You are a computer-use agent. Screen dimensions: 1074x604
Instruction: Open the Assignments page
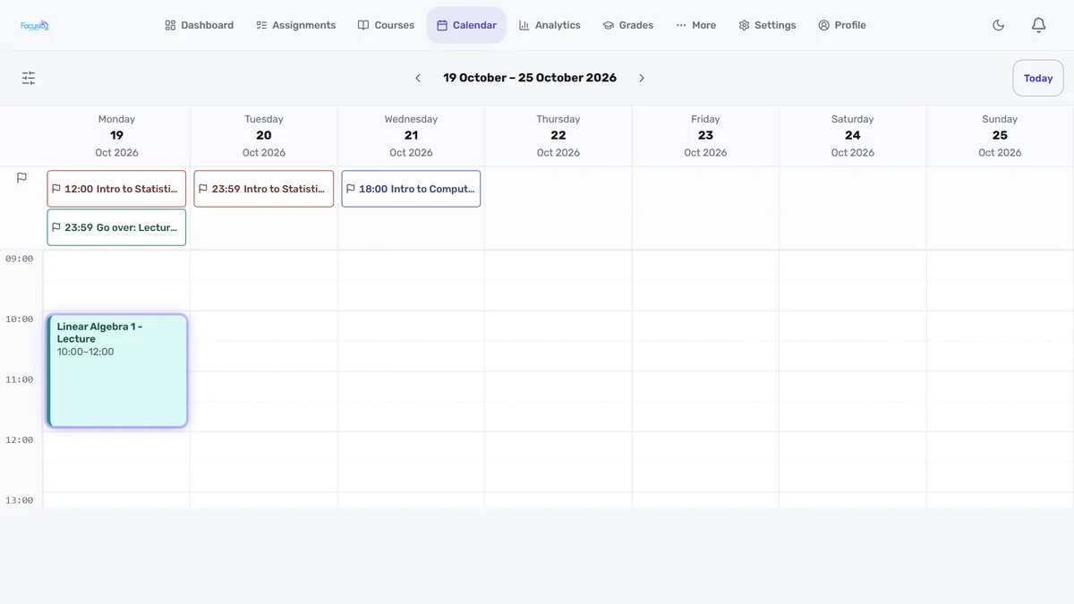click(x=295, y=25)
